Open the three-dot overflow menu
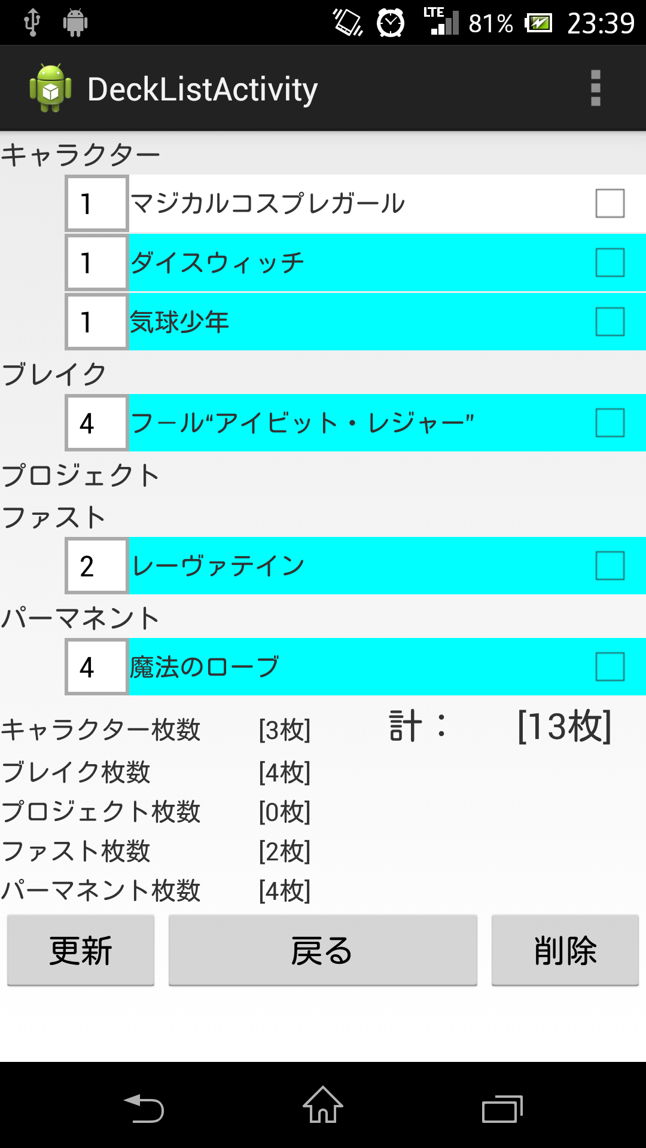 pyautogui.click(x=595, y=88)
